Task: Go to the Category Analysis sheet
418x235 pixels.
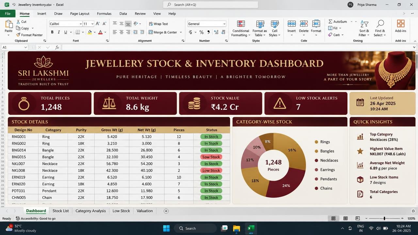Action: [x=90, y=211]
